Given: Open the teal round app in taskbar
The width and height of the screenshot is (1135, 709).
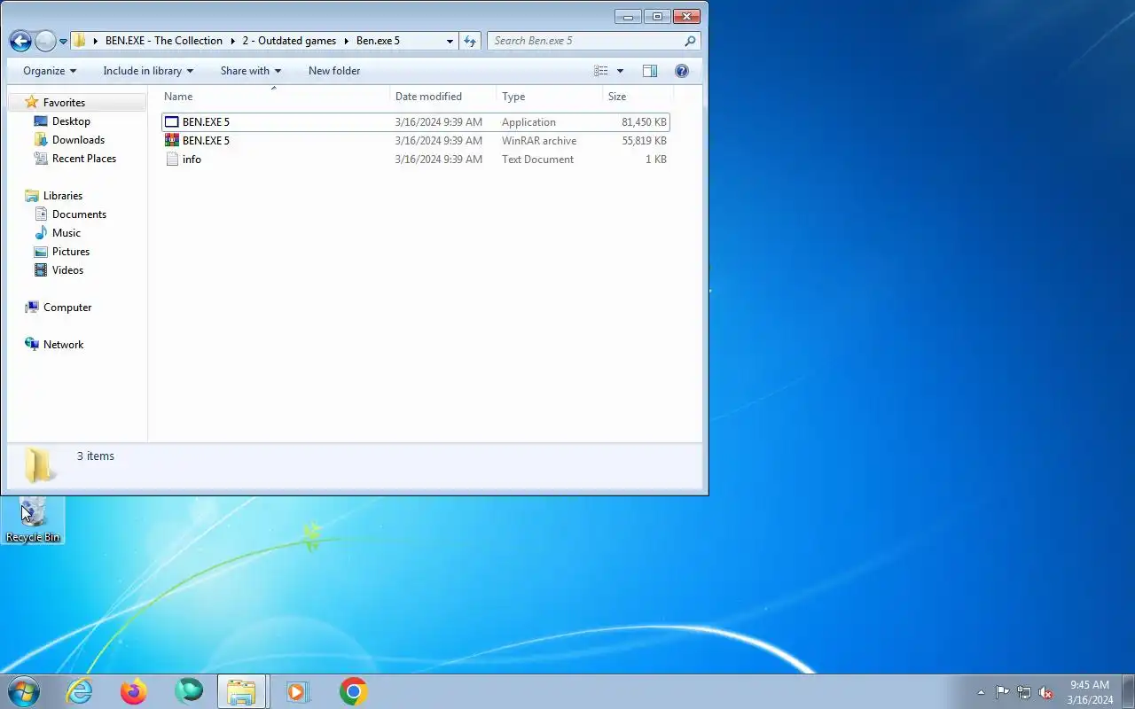Looking at the screenshot, I should tap(188, 691).
